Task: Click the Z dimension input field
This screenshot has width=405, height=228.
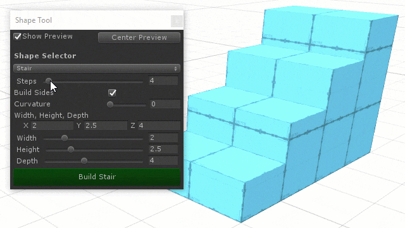Action: [159, 125]
